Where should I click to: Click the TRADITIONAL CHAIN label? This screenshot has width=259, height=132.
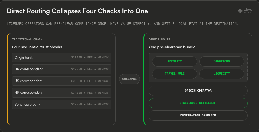coord(27,39)
